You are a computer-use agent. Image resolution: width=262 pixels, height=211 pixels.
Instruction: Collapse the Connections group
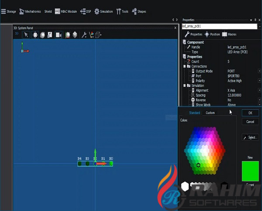[x=184, y=66]
